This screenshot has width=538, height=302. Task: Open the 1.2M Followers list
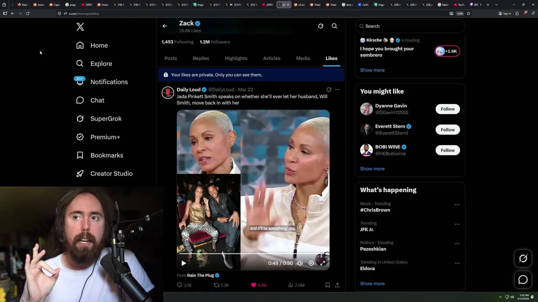pyautogui.click(x=215, y=42)
